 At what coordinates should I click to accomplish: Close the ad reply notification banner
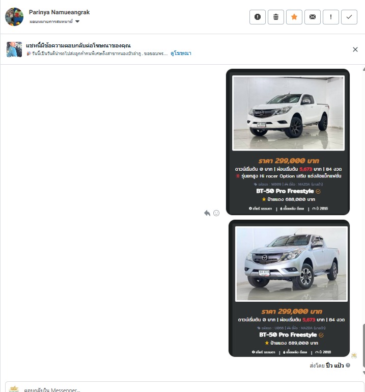355,49
